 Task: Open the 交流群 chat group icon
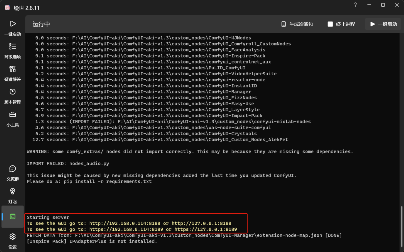(x=13, y=169)
